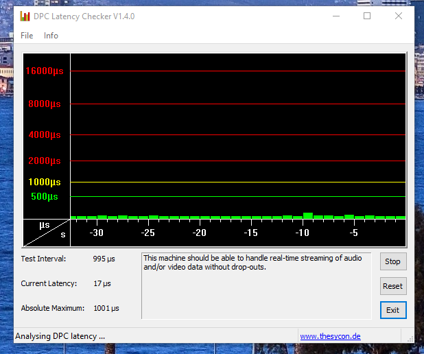Click the 16000µs axis label
The height and width of the screenshot is (354, 424).
45,71
